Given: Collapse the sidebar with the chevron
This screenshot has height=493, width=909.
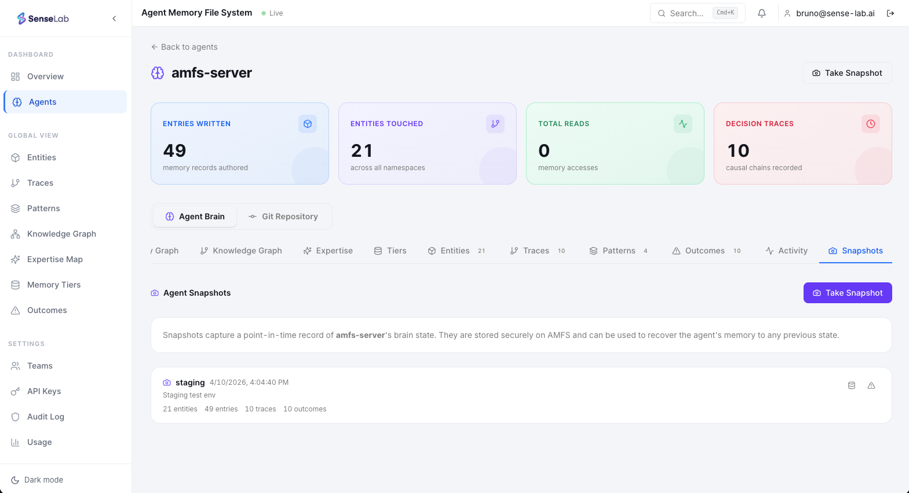Looking at the screenshot, I should point(114,19).
